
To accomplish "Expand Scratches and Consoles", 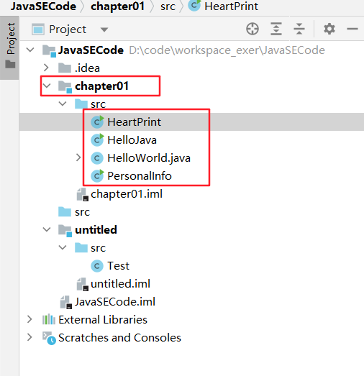I will (29, 337).
